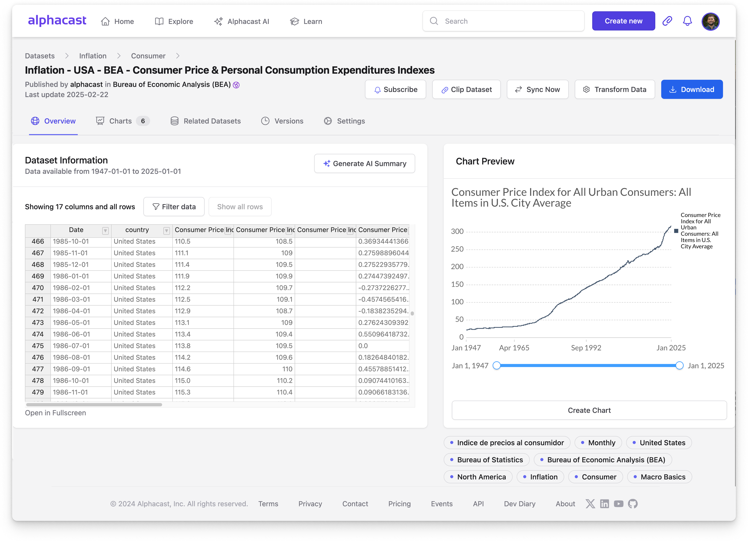The image size is (748, 541).
Task: Go to Inflation breadcrumb
Action: (93, 56)
